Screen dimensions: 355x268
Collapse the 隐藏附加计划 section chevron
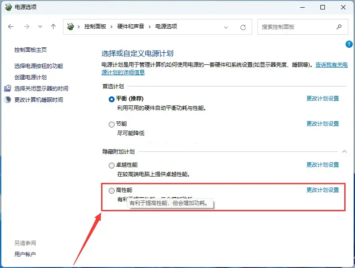[344, 151]
